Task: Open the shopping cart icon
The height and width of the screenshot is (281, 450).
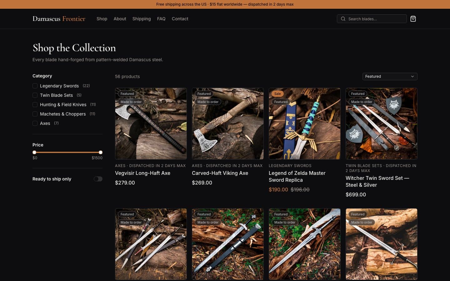Action: point(413,19)
